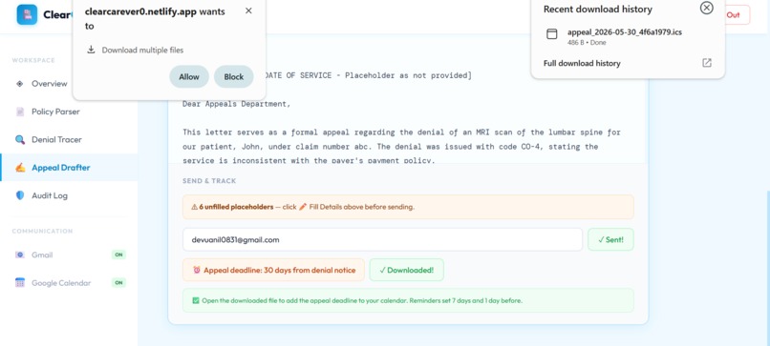Click the Policy Parser document icon

coord(20,112)
